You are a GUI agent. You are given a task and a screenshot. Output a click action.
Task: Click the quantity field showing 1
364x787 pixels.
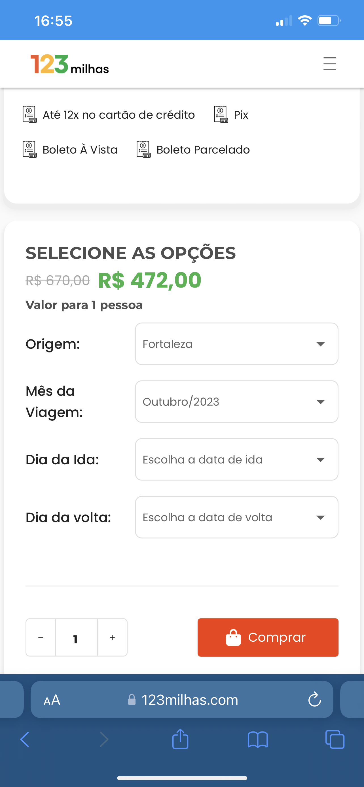(x=77, y=638)
